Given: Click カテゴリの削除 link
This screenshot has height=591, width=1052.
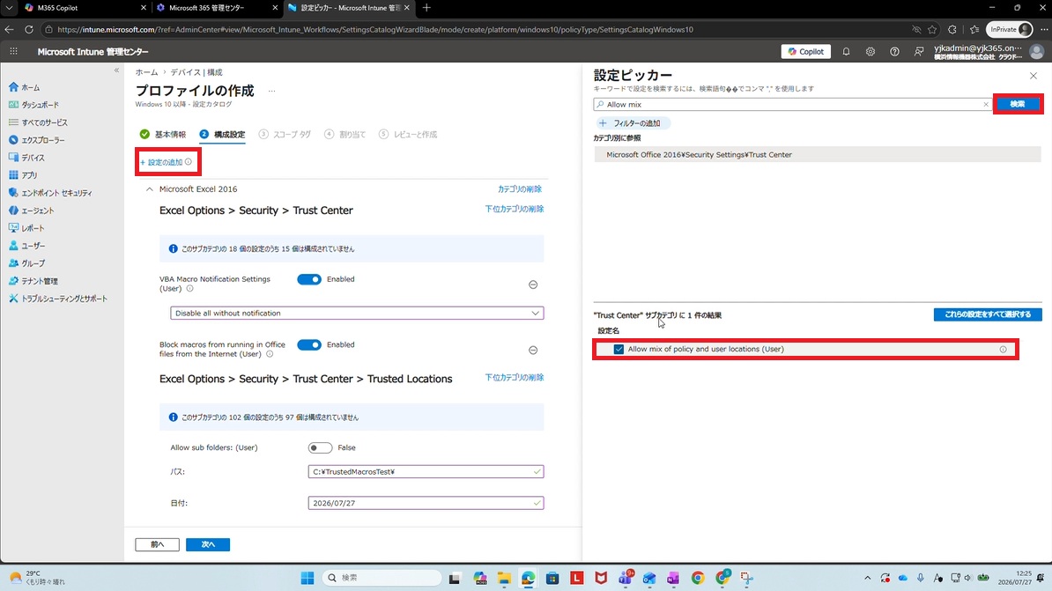Looking at the screenshot, I should pyautogui.click(x=519, y=189).
